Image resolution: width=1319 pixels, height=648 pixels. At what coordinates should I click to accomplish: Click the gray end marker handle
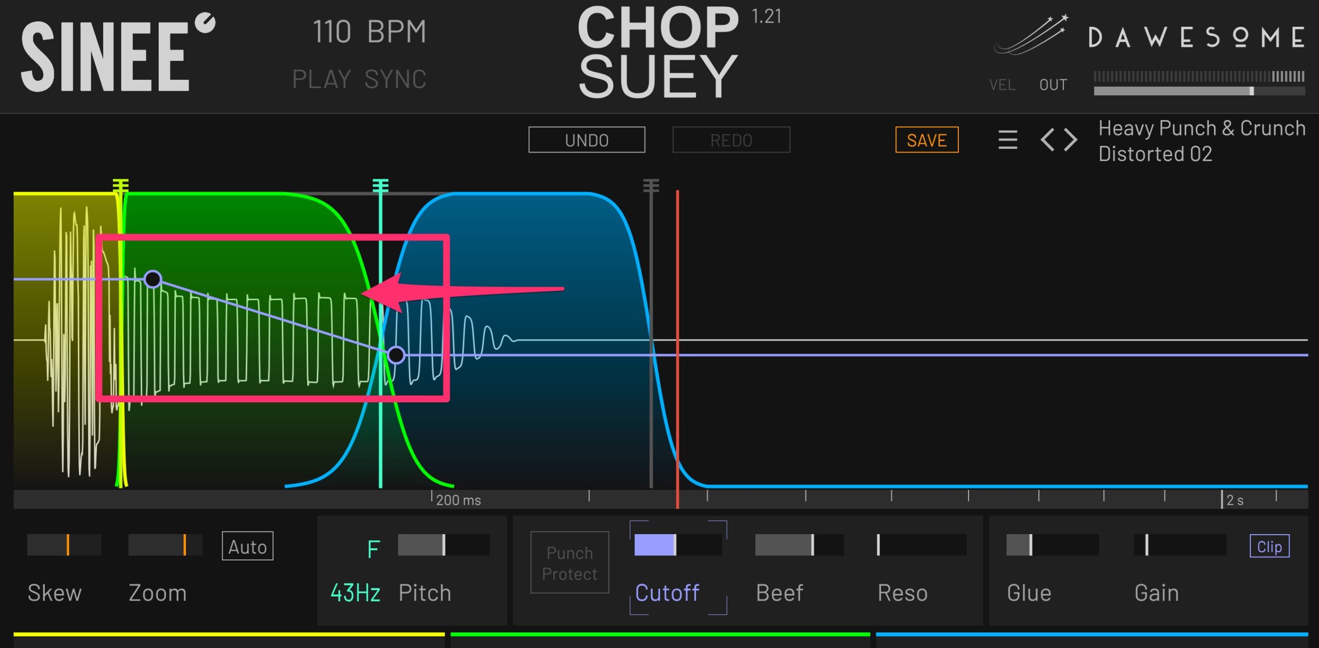click(651, 185)
